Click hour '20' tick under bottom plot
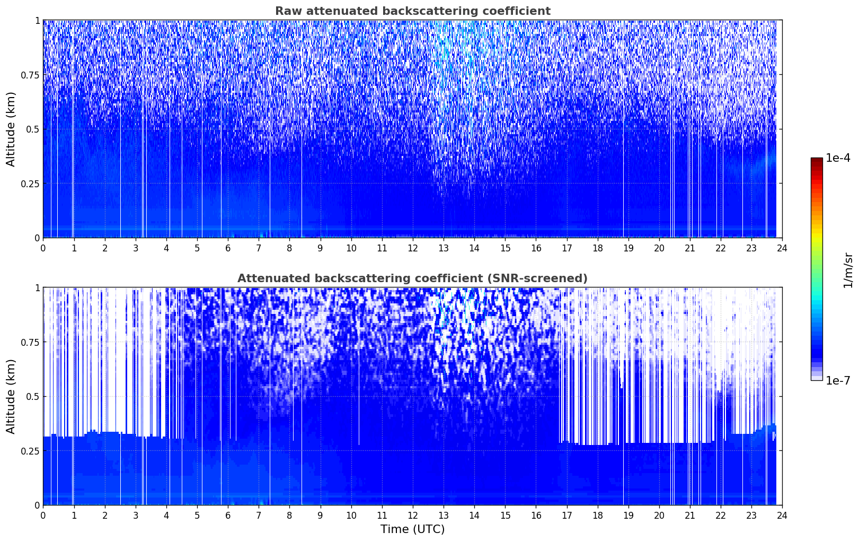The width and height of the screenshot is (859, 541). coord(659,515)
